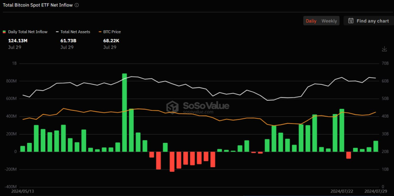The height and width of the screenshot is (196, 394).
Task: Switch to the Daily tab
Action: point(311,21)
